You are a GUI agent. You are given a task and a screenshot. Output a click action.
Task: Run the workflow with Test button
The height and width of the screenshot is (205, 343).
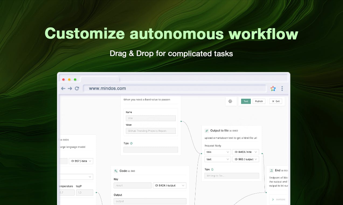pyautogui.click(x=246, y=101)
